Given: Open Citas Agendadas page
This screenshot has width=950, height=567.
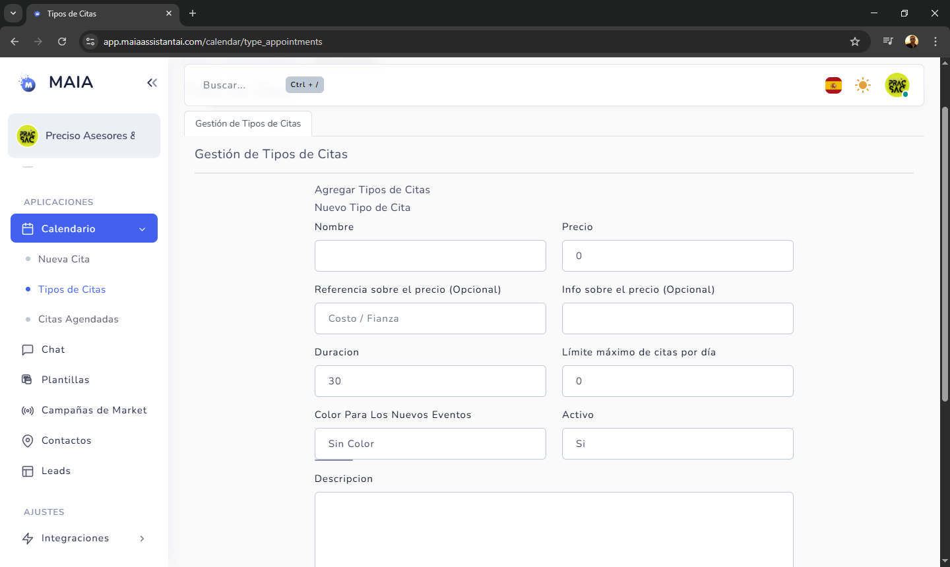Looking at the screenshot, I should coord(78,319).
